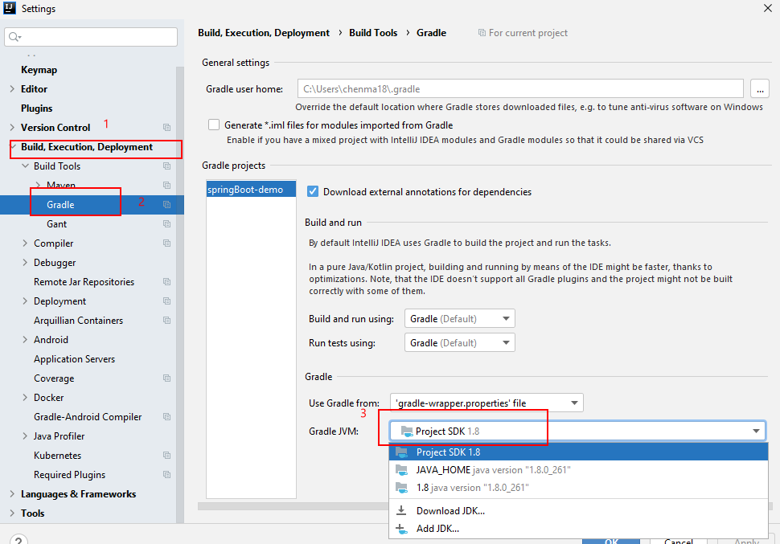Click the copy-settings icon beside Version Control

coord(166,127)
